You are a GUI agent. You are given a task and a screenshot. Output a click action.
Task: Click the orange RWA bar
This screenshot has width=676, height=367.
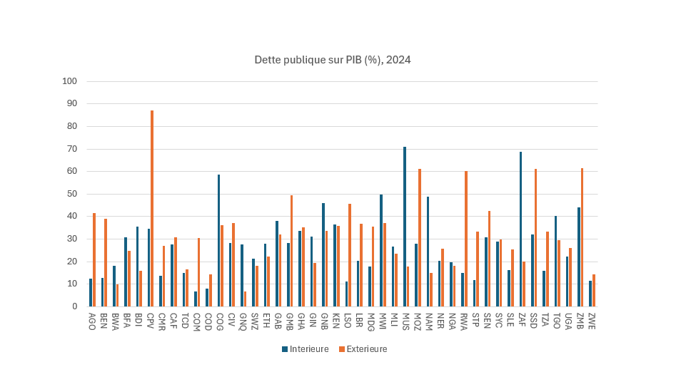click(x=466, y=239)
